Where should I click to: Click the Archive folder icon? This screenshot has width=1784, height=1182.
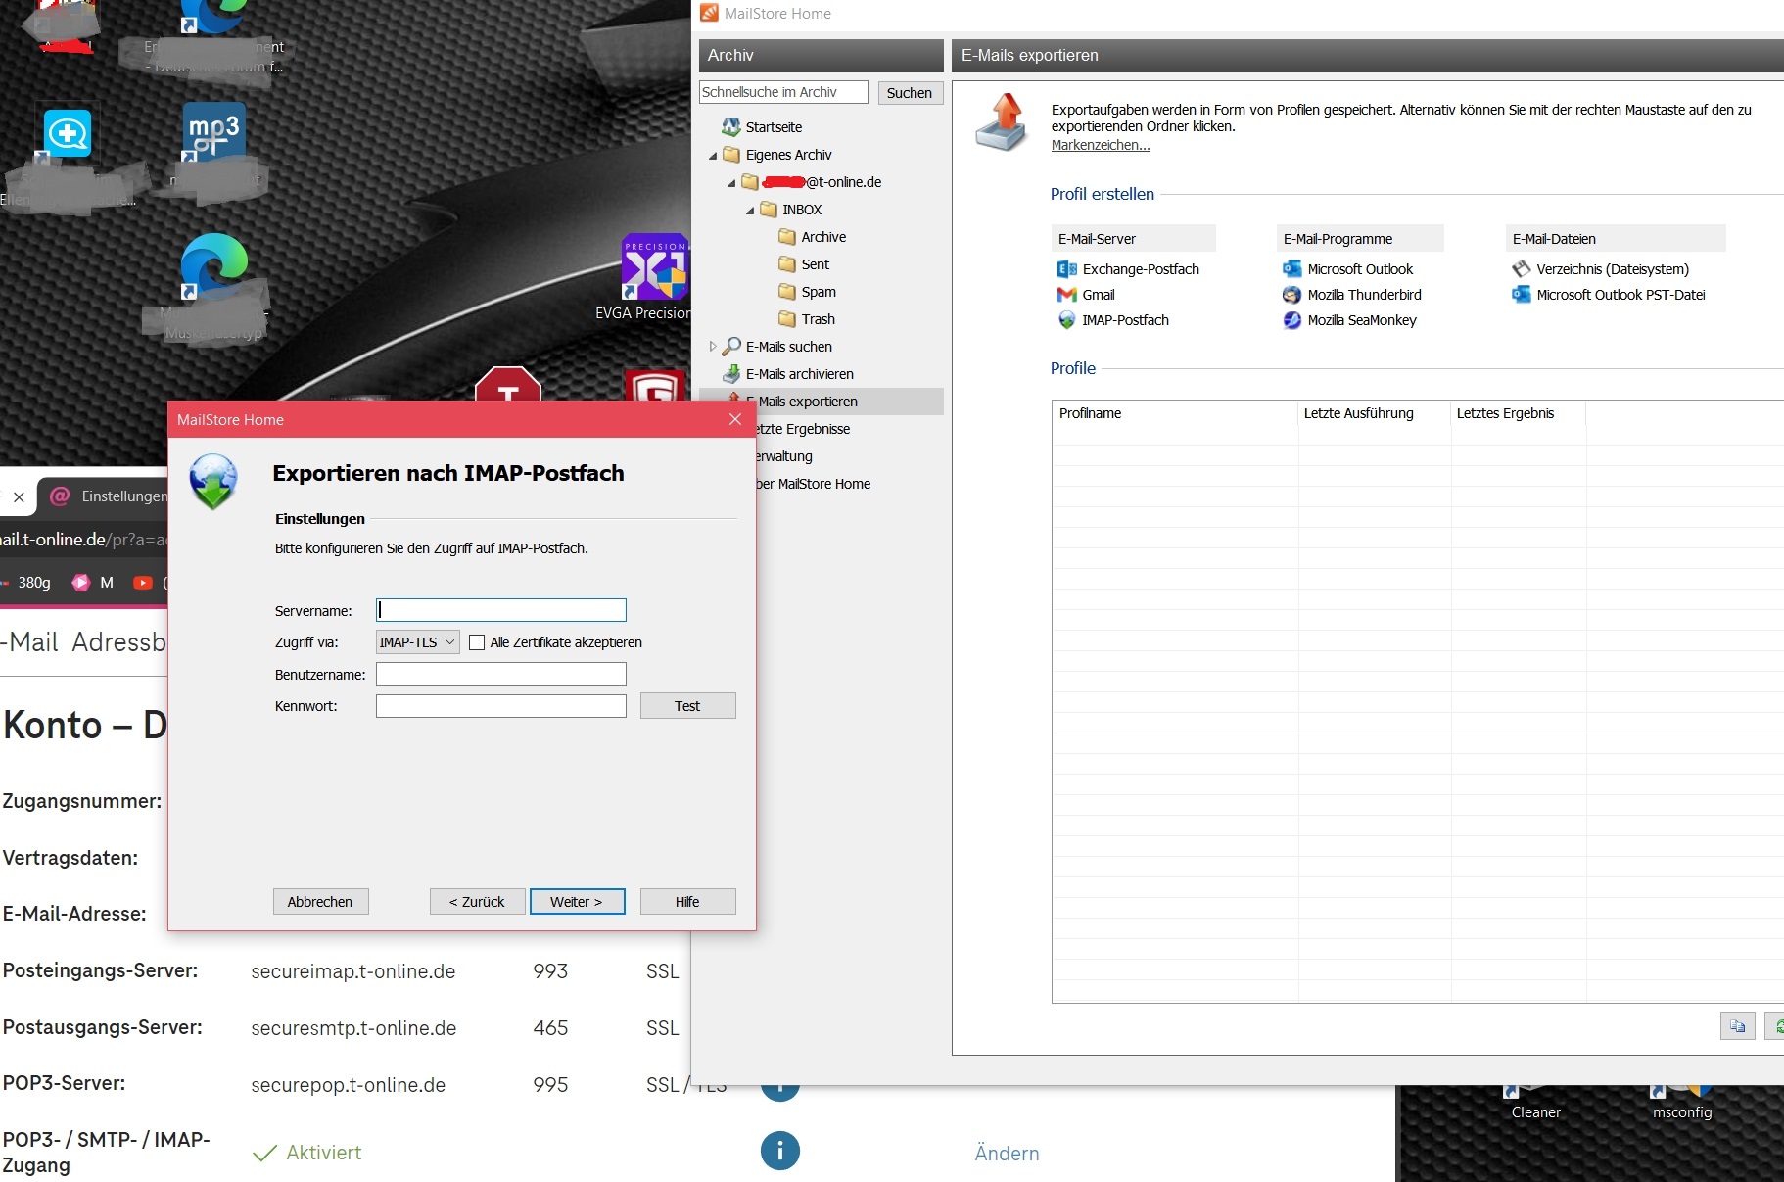[787, 237]
